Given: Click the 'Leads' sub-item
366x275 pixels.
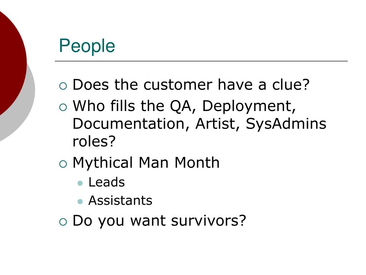Looking at the screenshot, I should click(x=107, y=182).
